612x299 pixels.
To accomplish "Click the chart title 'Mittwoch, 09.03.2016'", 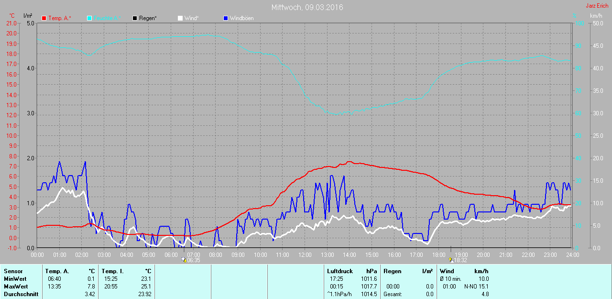I will point(307,7).
